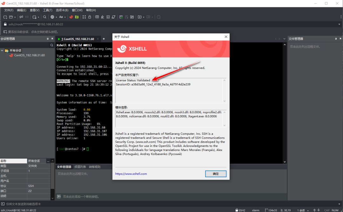The image size is (343, 212).
Task: Open the 选项卡(B) menu
Action: [x=62, y=10]
